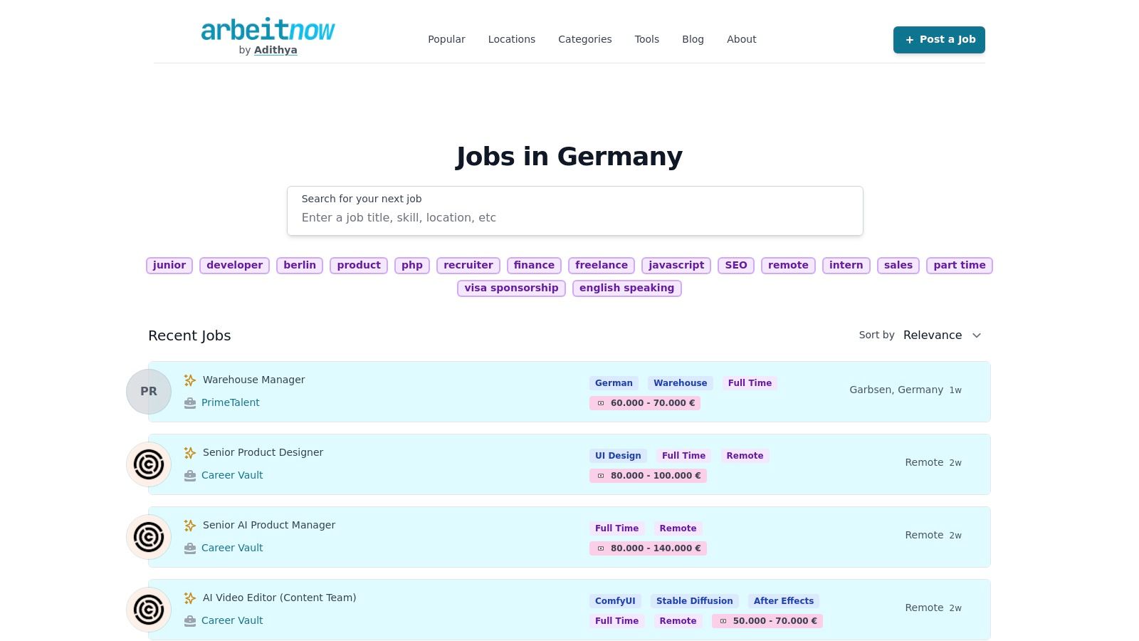Image resolution: width=1139 pixels, height=641 pixels.
Task: Click the PR avatar on the Warehouse Manager listing
Action: [149, 391]
